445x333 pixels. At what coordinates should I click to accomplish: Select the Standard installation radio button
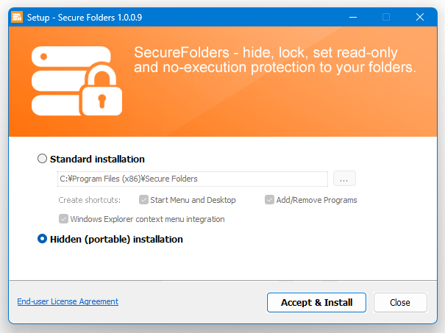click(x=42, y=159)
